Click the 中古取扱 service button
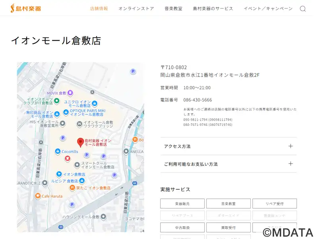Viewport: 318px width, 239px height. [182, 227]
